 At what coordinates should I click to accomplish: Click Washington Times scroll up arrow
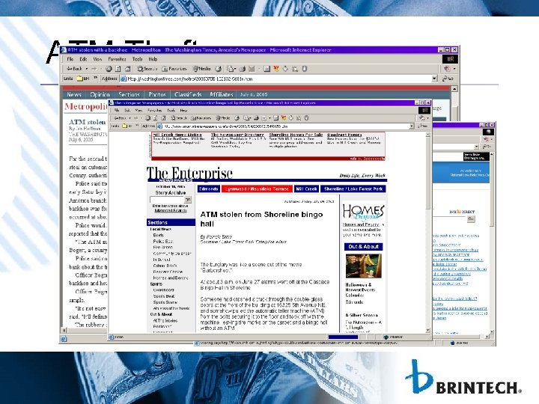point(454,88)
